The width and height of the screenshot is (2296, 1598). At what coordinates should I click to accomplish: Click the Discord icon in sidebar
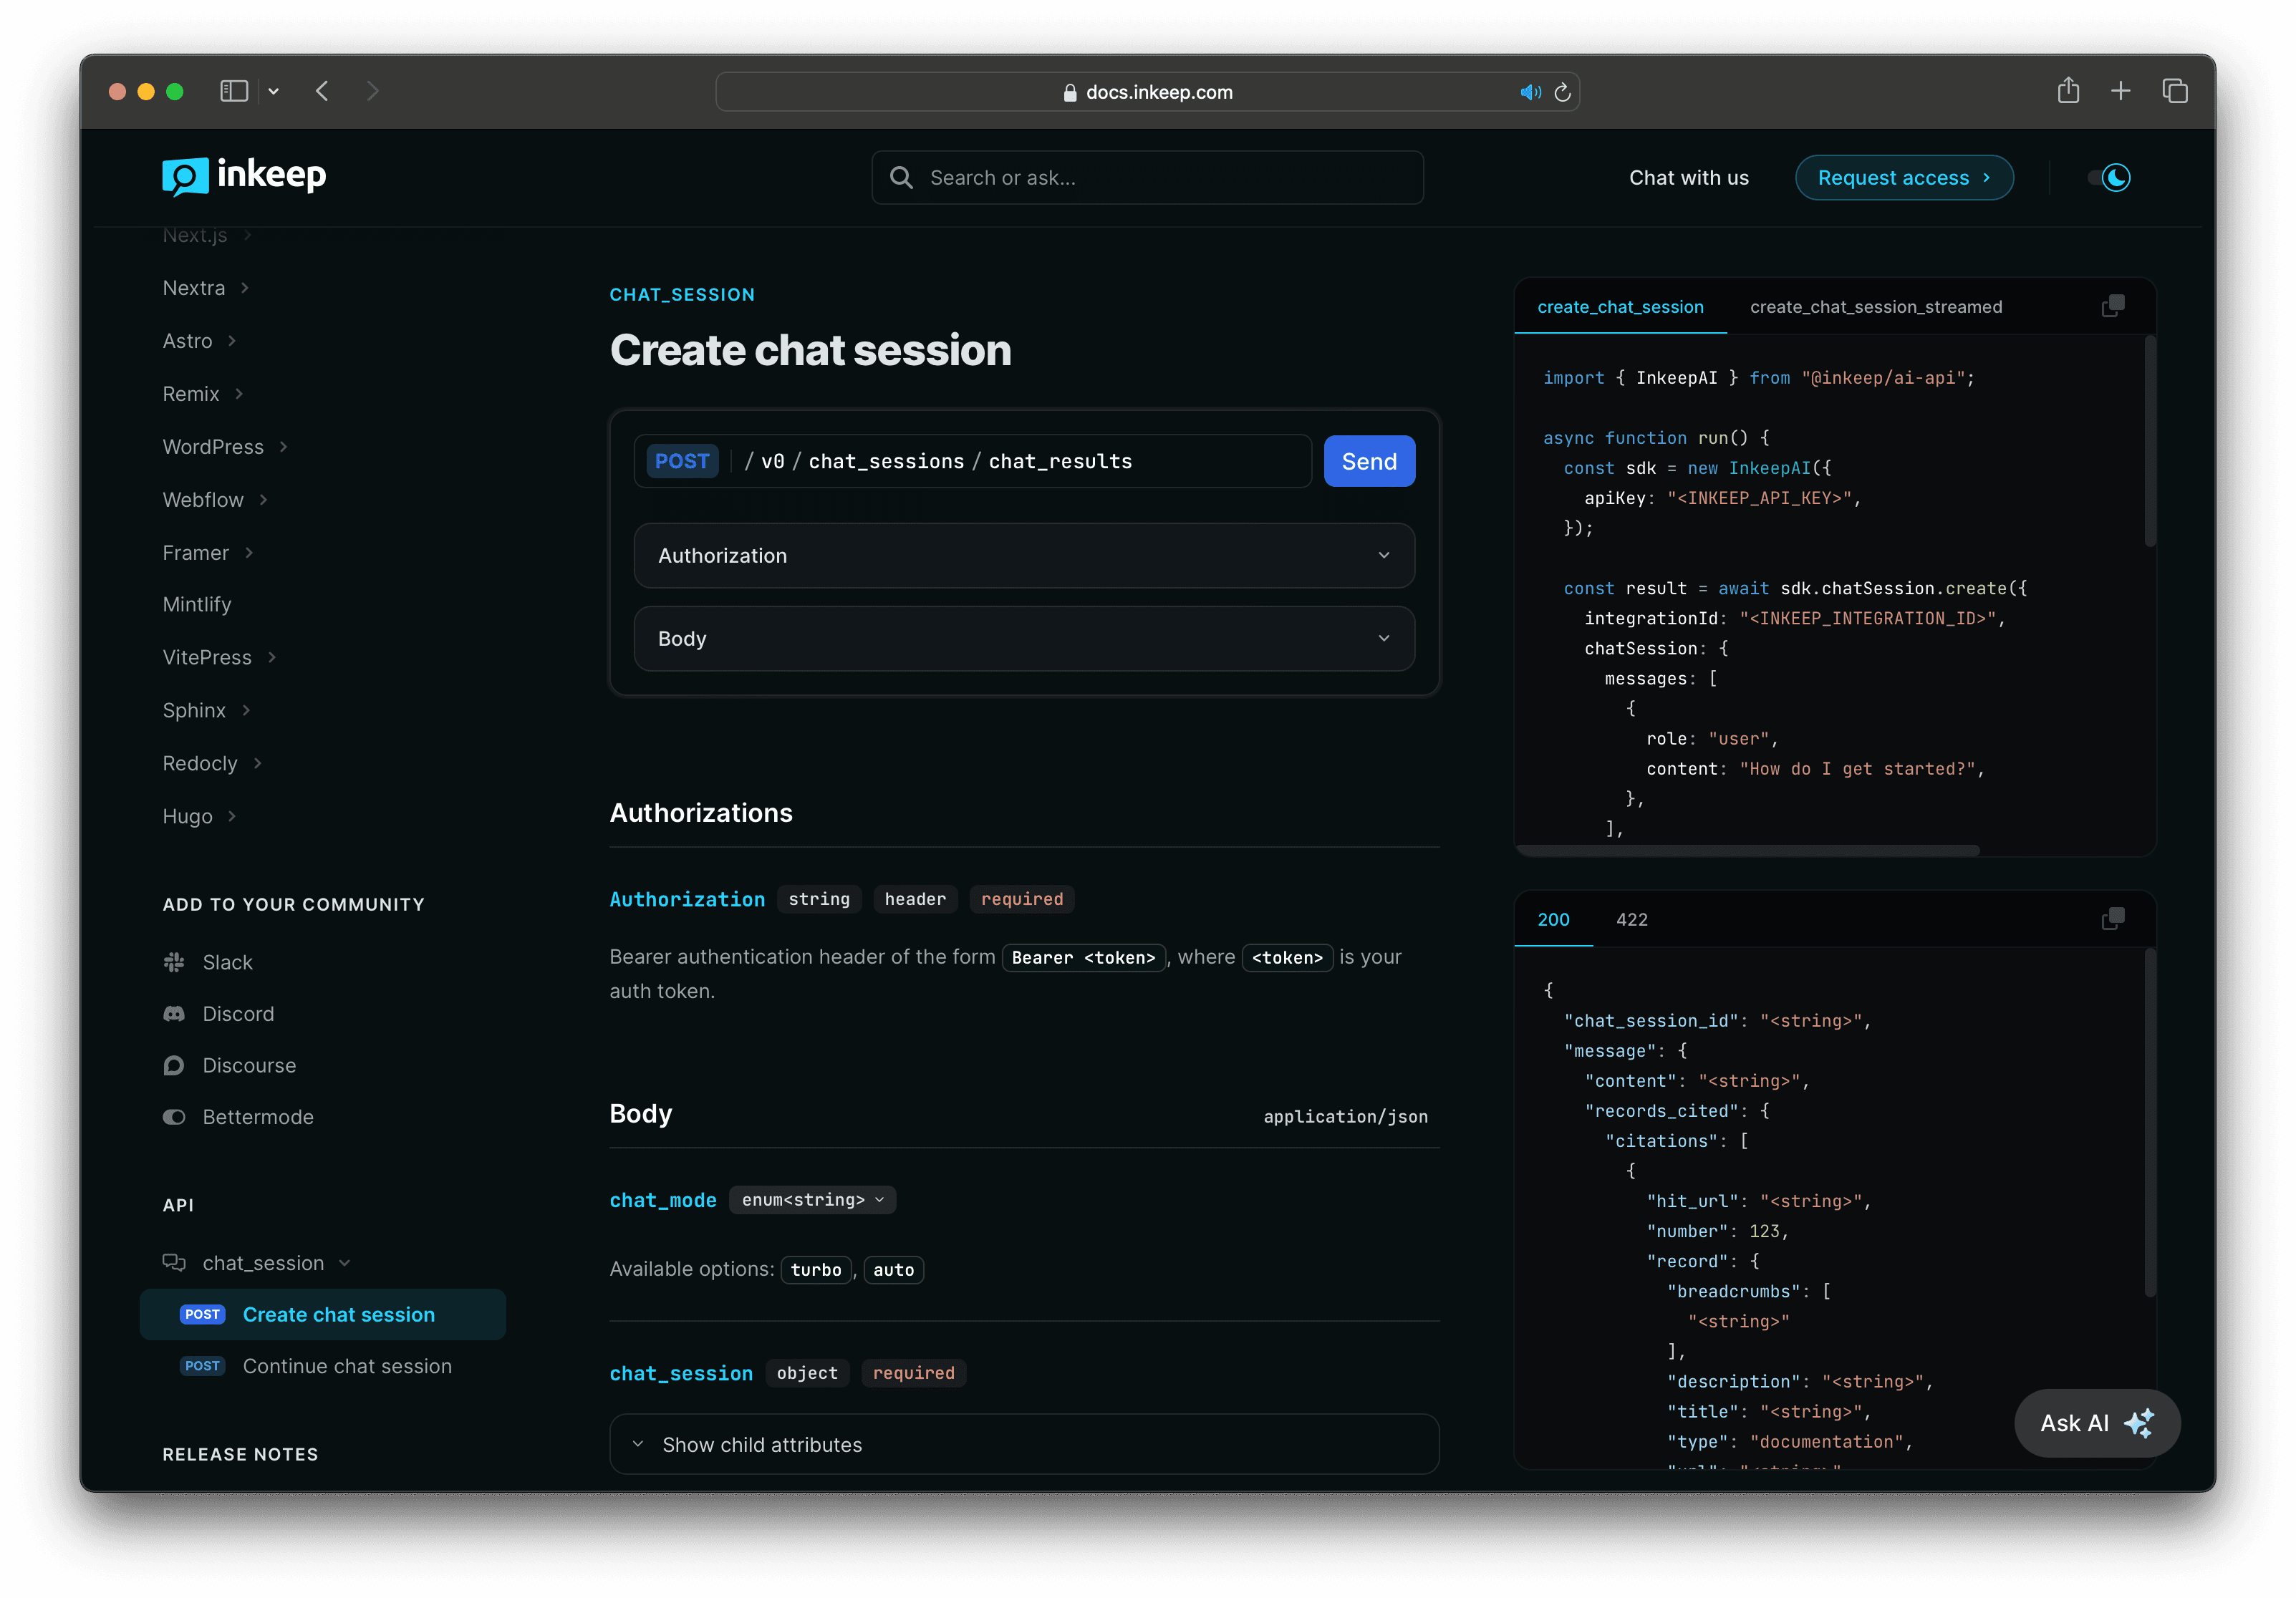pyautogui.click(x=174, y=1014)
